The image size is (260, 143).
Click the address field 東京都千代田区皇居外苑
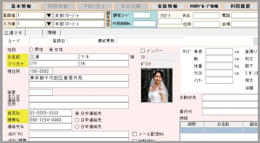(79, 78)
